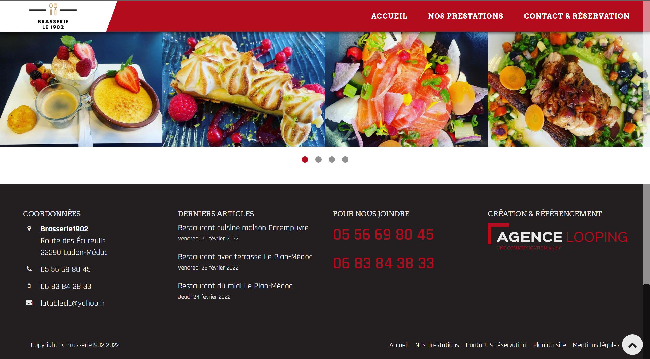Open article Restaurant cuisine maison Parempuyre

coord(243,228)
